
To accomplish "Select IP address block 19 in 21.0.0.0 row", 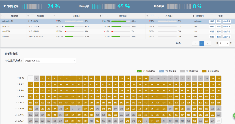I will (146, 79).
